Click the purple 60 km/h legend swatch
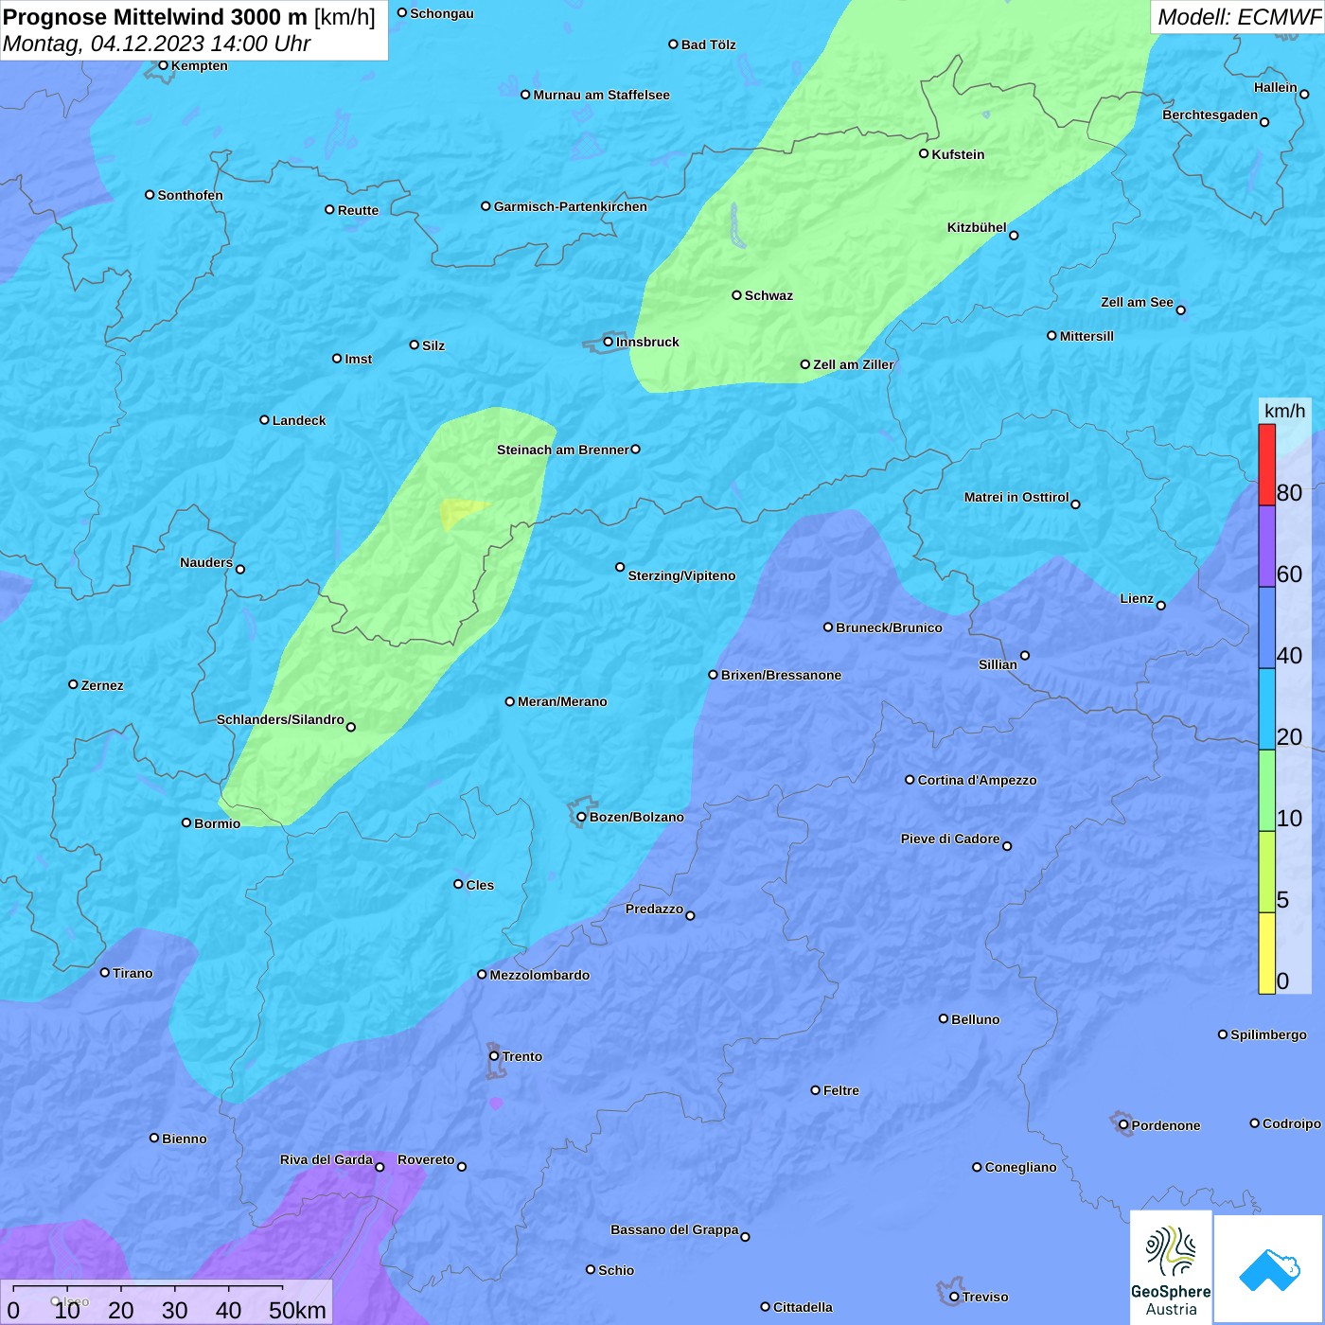This screenshot has width=1325, height=1325. click(1266, 546)
